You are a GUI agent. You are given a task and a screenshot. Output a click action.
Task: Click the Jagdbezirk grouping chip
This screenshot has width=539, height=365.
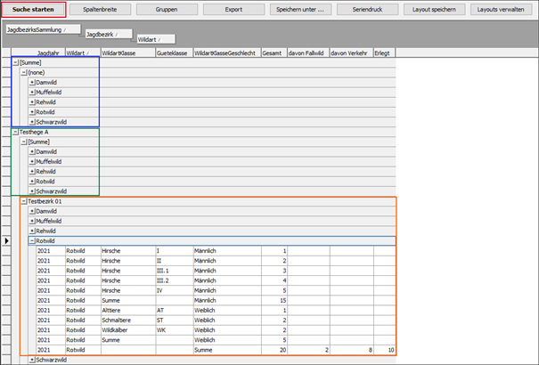pyautogui.click(x=108, y=34)
